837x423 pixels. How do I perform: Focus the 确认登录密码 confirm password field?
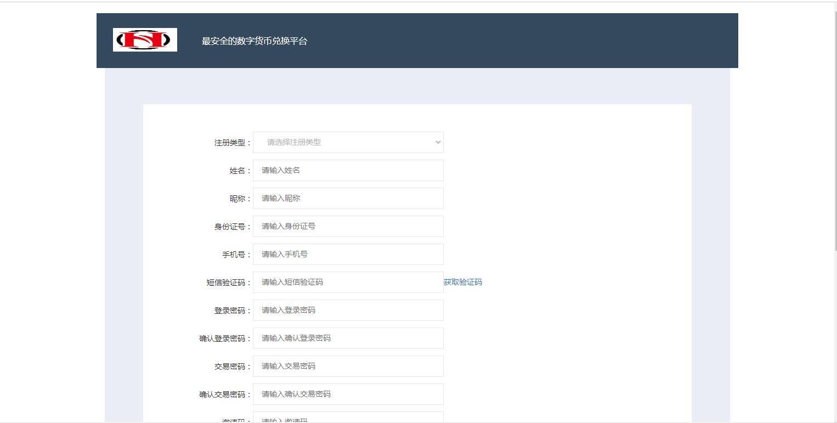tap(348, 338)
